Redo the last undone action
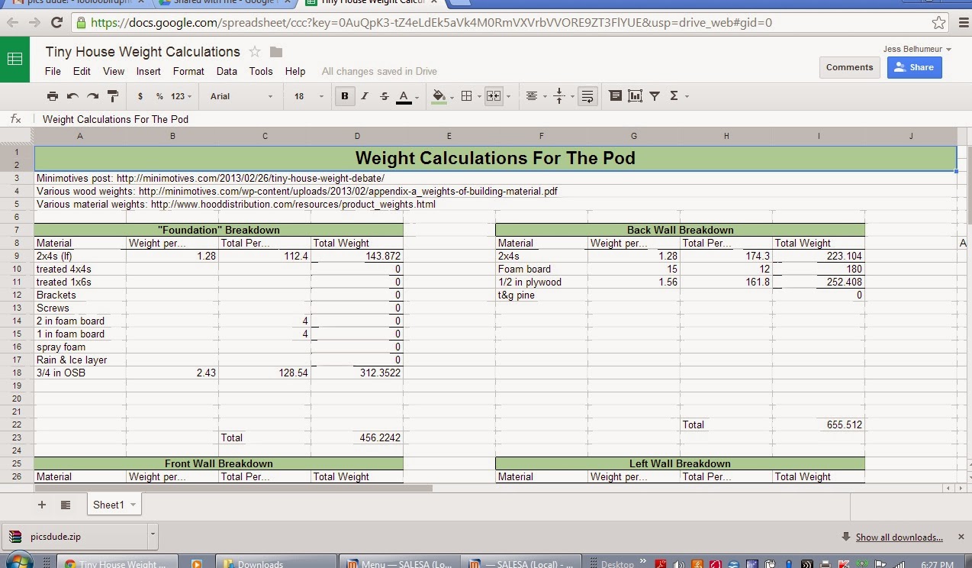The image size is (972, 568). 92,96
